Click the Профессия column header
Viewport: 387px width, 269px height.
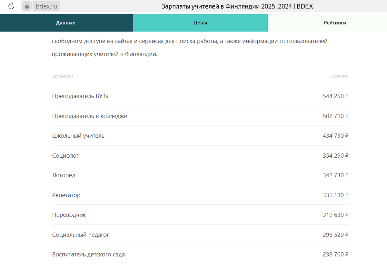pyautogui.click(x=63, y=76)
